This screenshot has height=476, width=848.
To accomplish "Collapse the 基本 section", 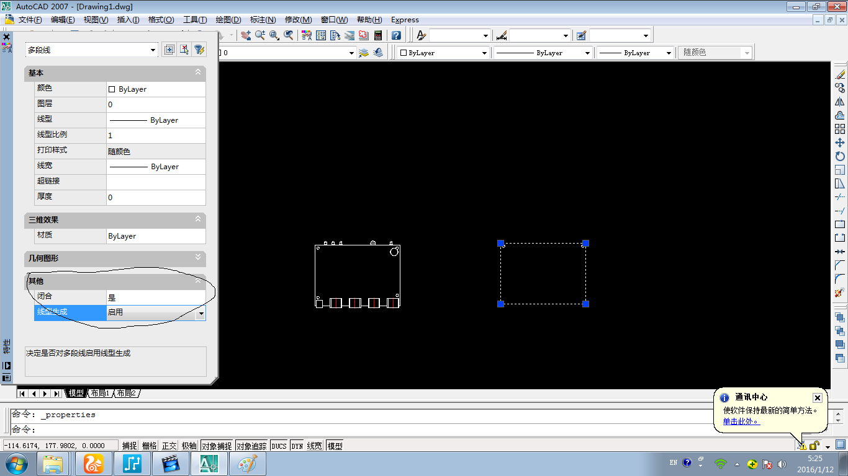I will (198, 73).
